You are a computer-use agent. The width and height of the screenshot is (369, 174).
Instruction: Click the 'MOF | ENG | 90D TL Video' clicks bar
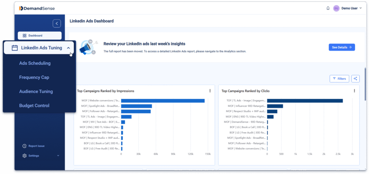coord(270,117)
